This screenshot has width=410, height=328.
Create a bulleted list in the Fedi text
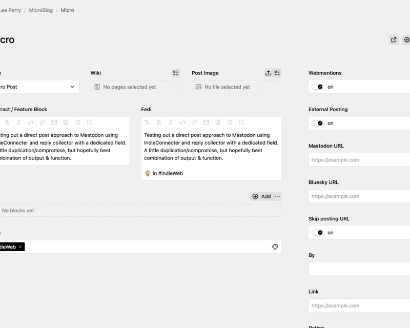[230, 122]
